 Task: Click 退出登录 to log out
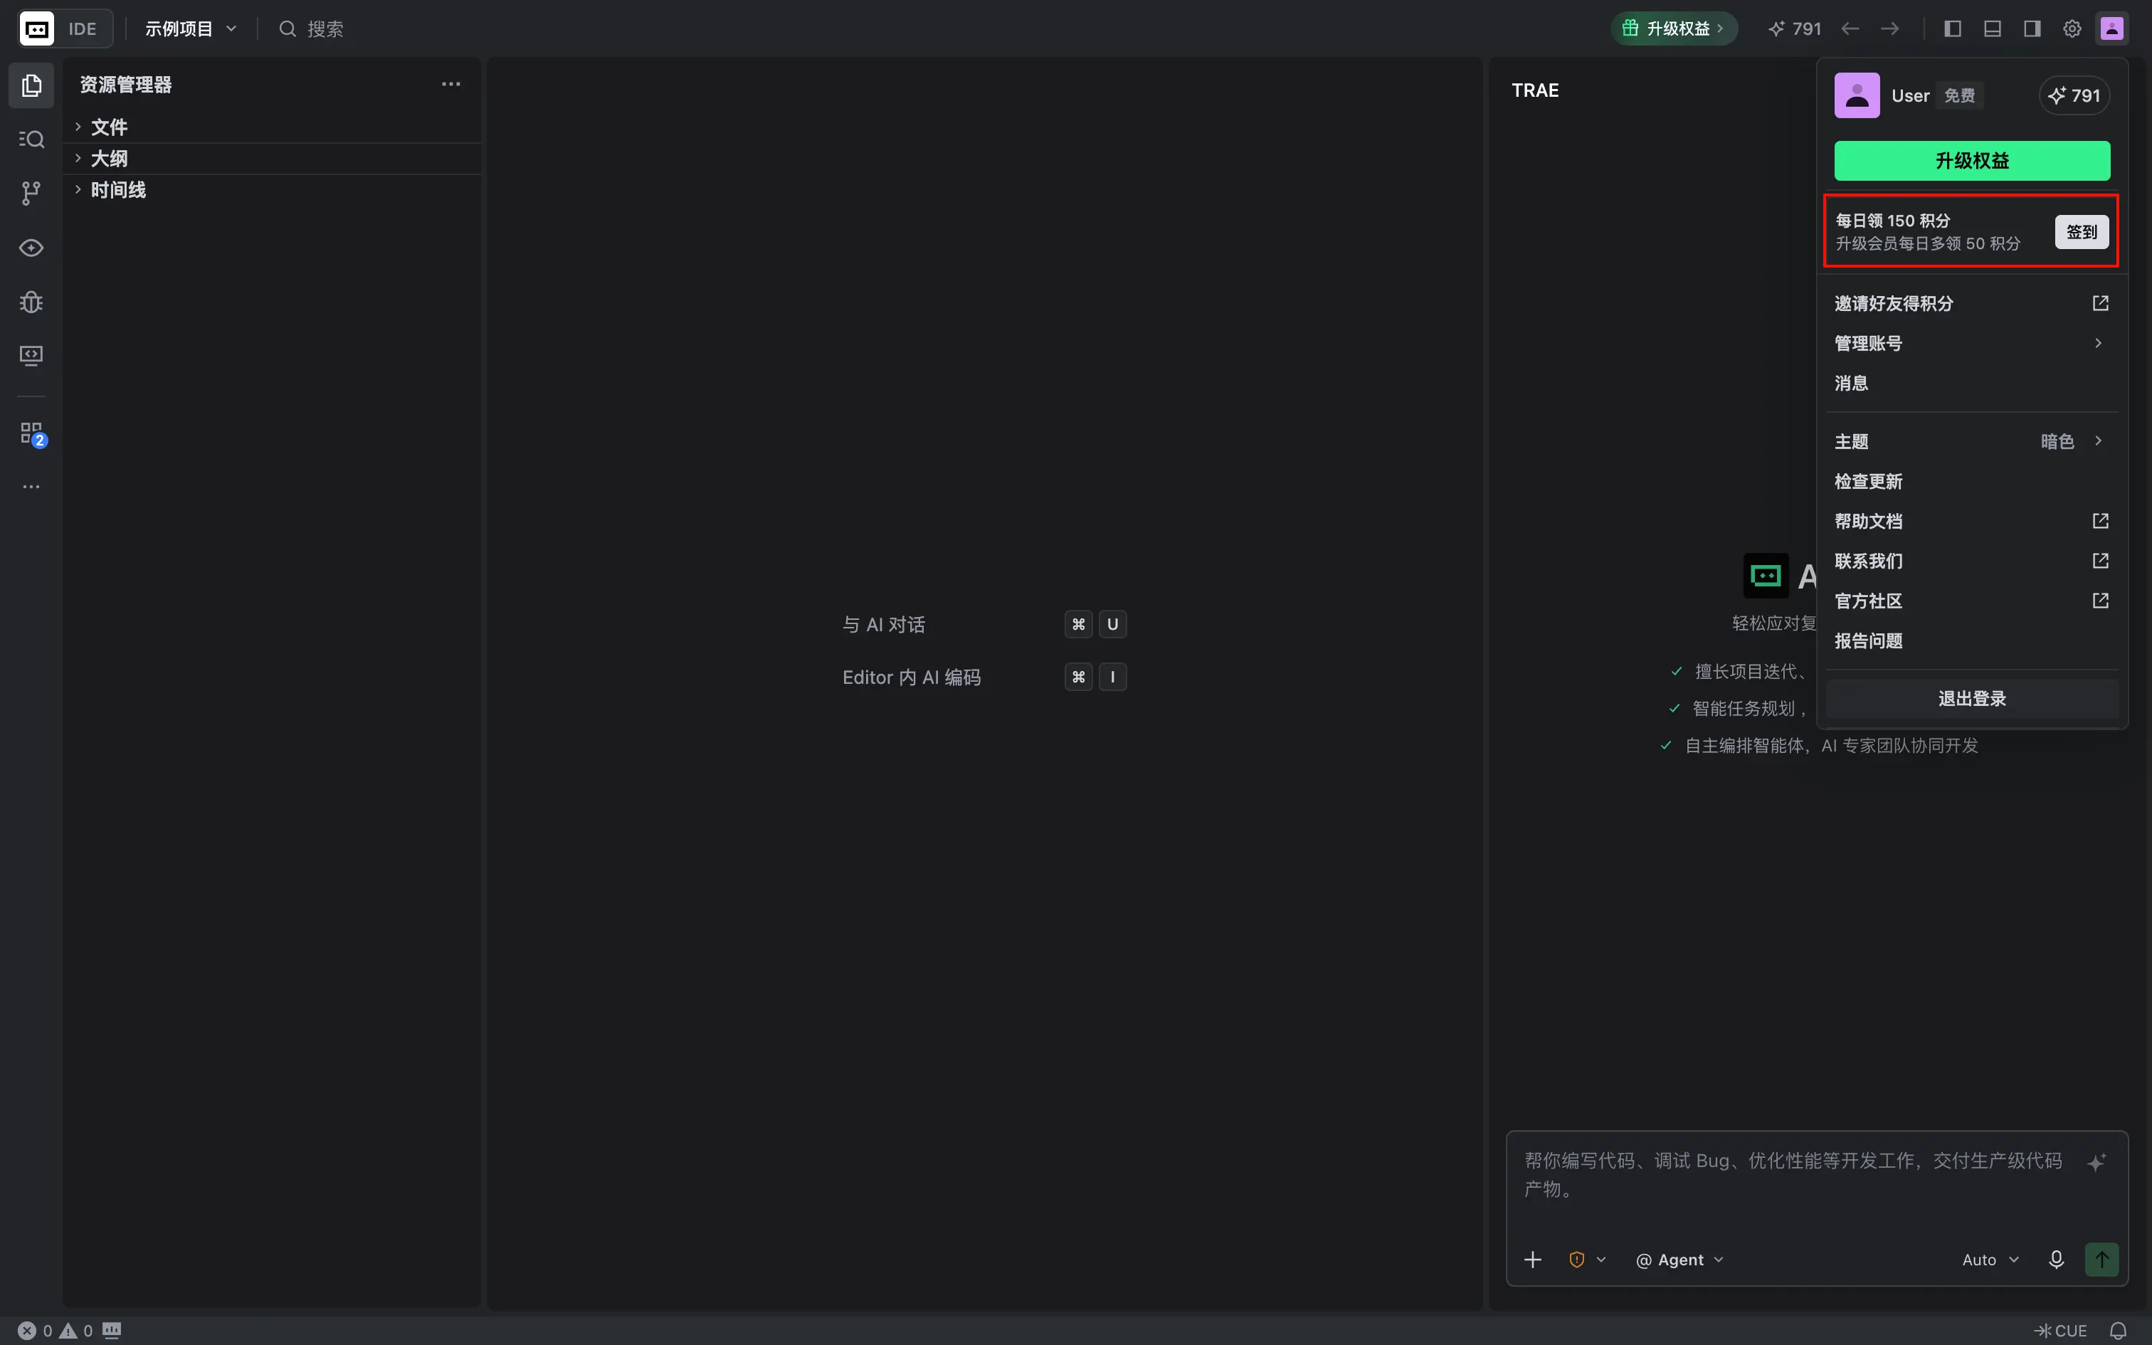point(1971,699)
